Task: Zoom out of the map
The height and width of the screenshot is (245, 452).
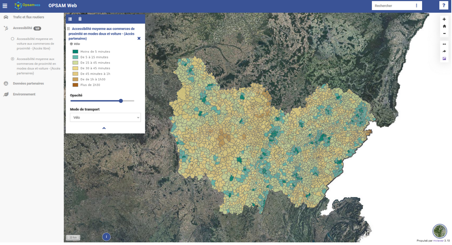Action: [445, 33]
